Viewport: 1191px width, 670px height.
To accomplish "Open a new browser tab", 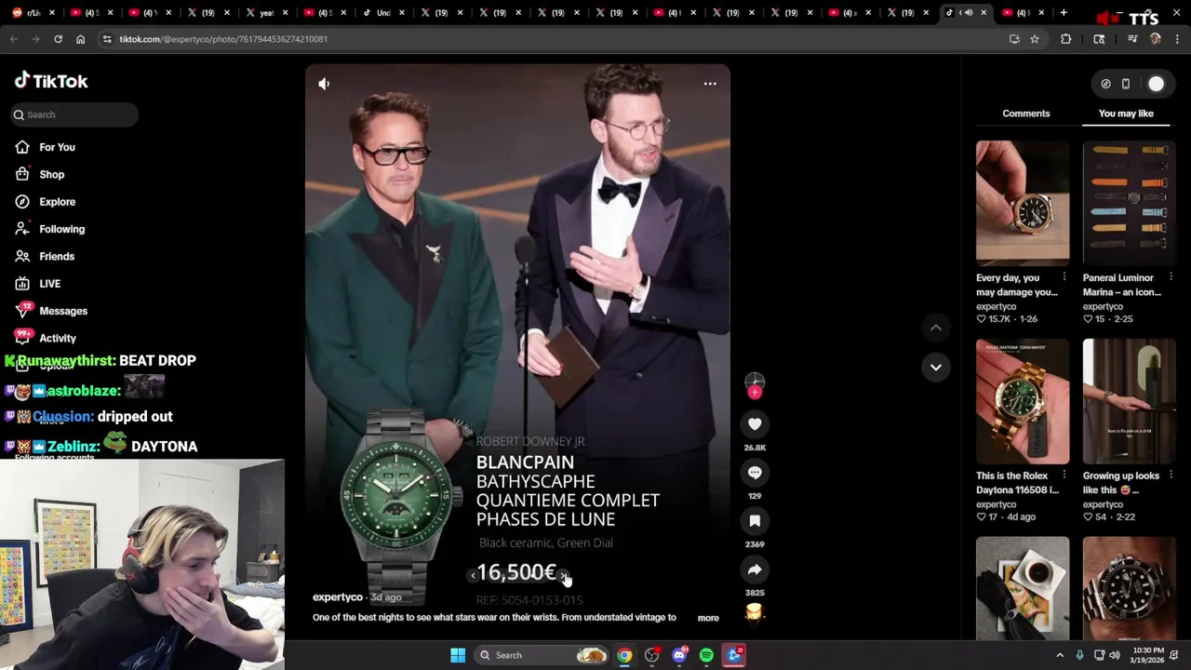I will 1064,13.
